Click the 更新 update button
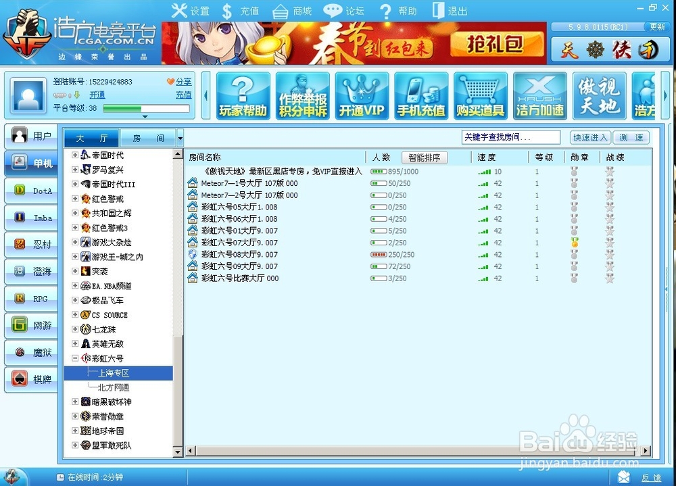The height and width of the screenshot is (486, 676). click(x=657, y=27)
